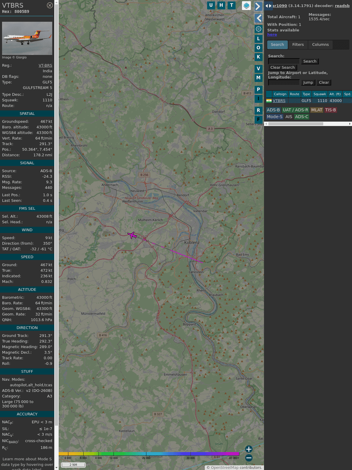
Task: Open the VT-BRS registration link
Action: click(45, 66)
